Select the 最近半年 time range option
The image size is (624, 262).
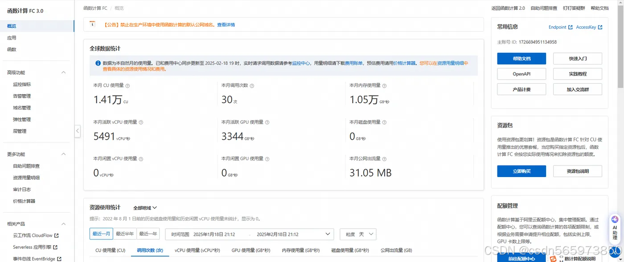(124, 234)
